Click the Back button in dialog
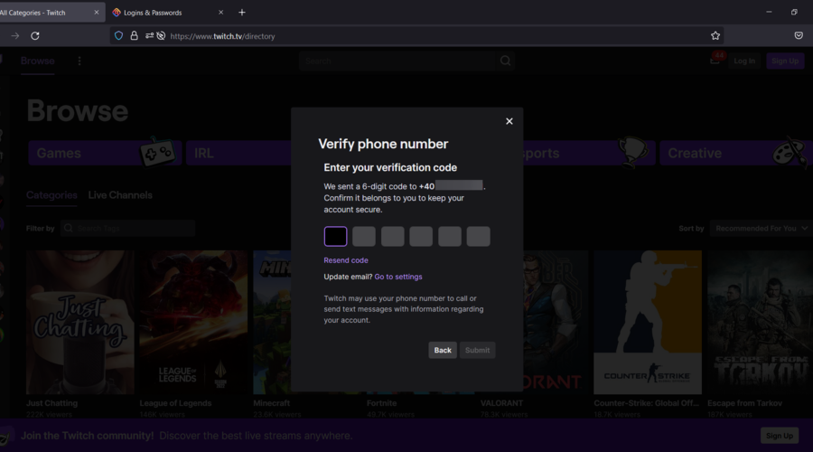 [x=443, y=350]
